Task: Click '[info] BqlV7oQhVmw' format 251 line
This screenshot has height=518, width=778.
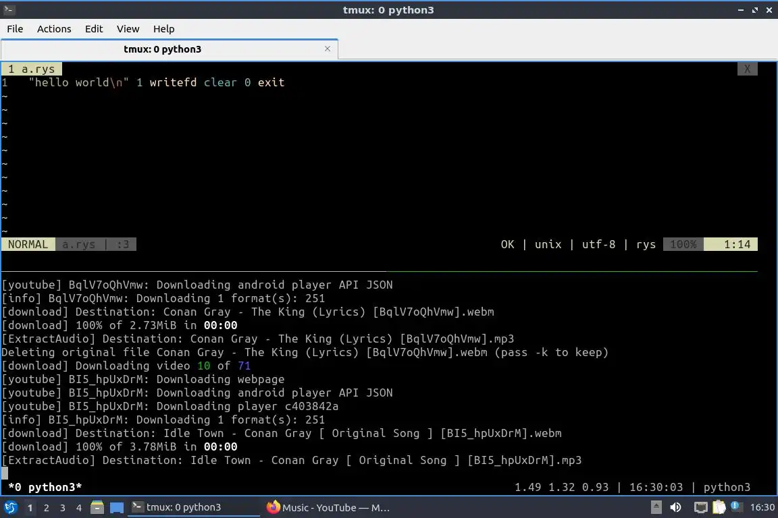Action: pos(163,298)
